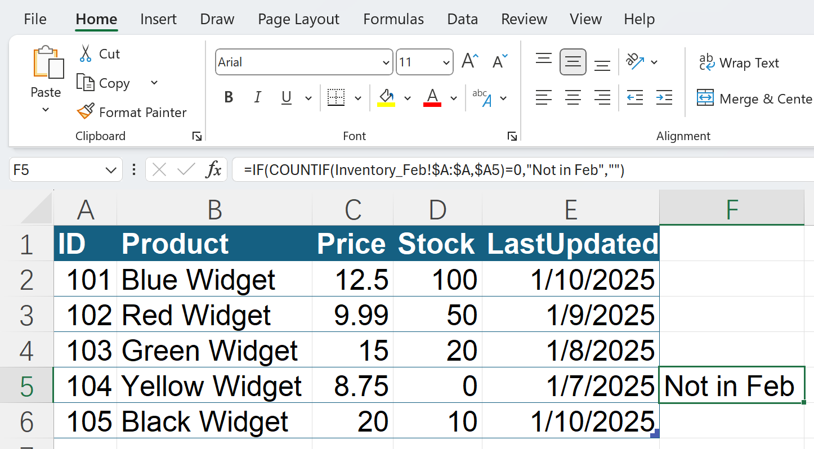Image resolution: width=814 pixels, height=449 pixels.
Task: Click the Borders grid icon
Action: pyautogui.click(x=336, y=98)
